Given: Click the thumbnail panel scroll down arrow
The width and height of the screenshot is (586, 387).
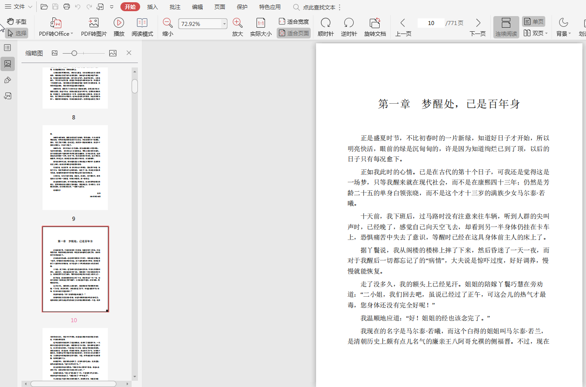Looking at the screenshot, I should [135, 377].
